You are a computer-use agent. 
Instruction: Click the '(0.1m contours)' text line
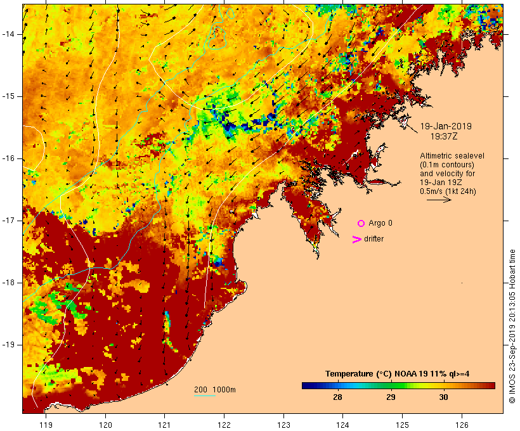pyautogui.click(x=447, y=165)
